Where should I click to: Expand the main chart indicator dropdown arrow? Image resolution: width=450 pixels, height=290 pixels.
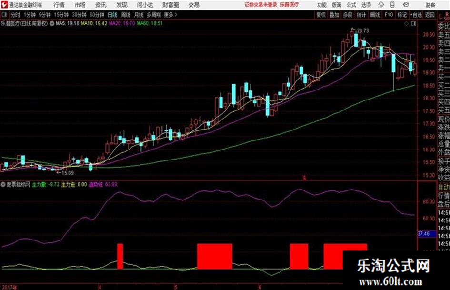coord(52,23)
